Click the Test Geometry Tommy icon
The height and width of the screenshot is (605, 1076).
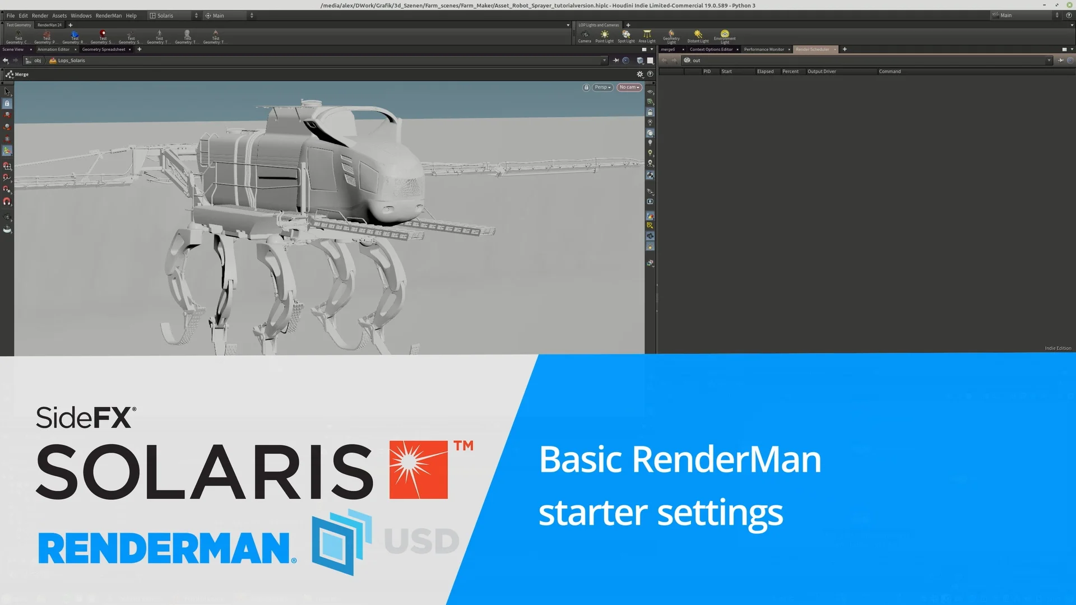tap(159, 37)
